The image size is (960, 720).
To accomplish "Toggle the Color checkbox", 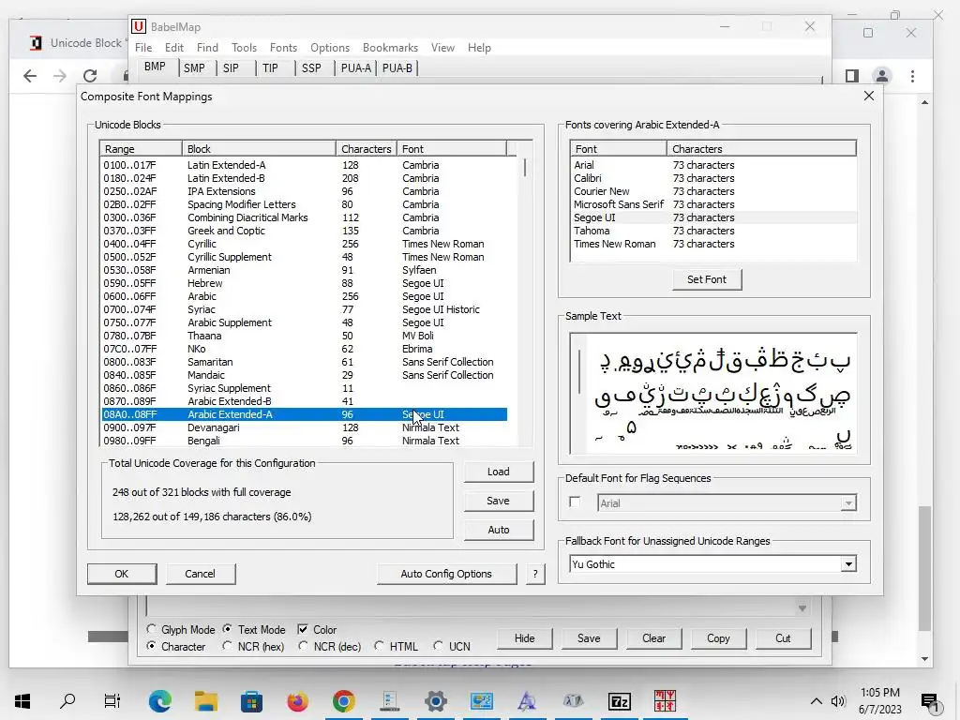I will coord(303,629).
